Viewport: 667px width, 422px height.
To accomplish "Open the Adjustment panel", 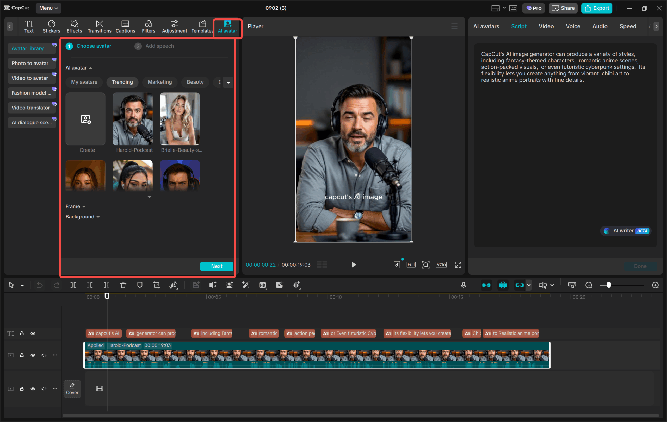I will [174, 27].
